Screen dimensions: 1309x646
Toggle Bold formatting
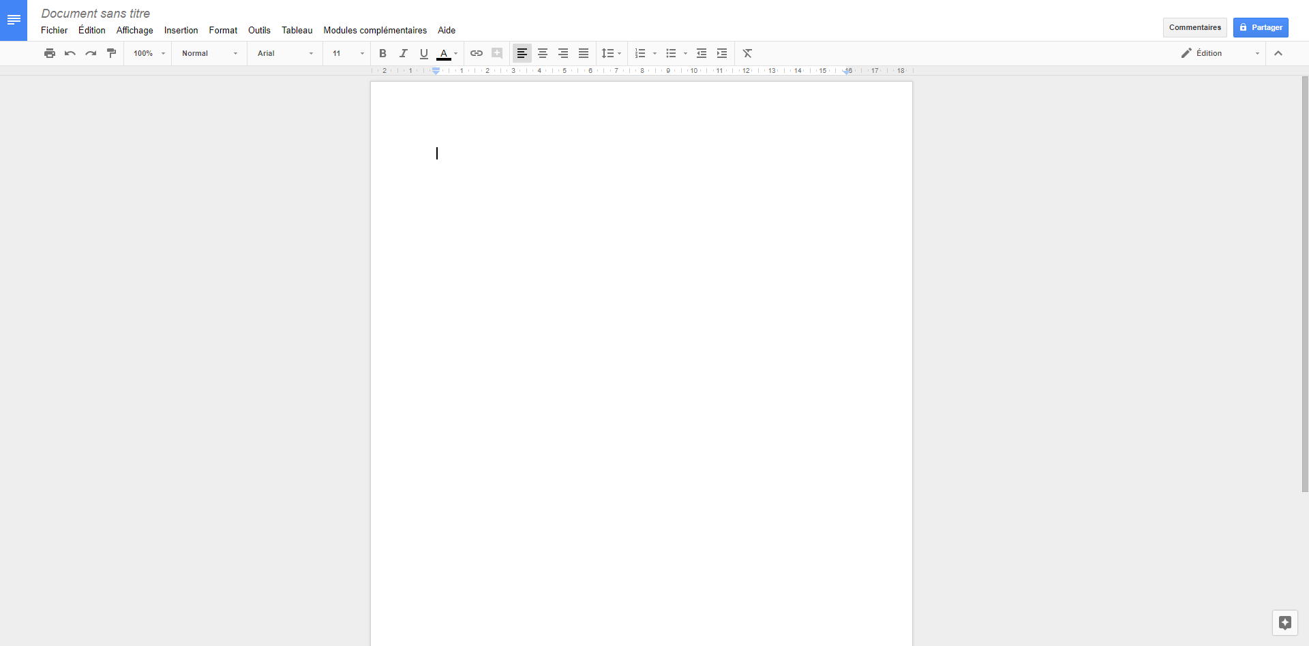[382, 53]
